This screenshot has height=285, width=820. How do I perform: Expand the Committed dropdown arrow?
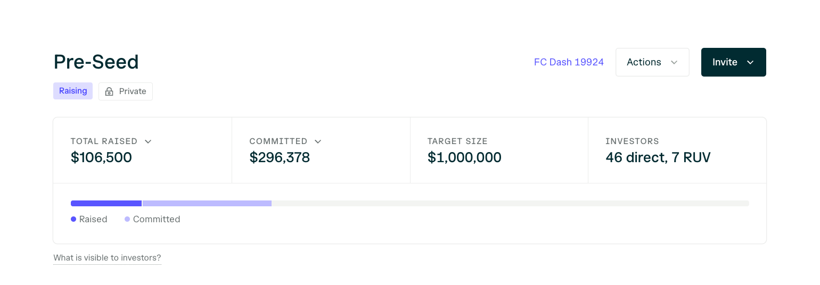pos(318,141)
